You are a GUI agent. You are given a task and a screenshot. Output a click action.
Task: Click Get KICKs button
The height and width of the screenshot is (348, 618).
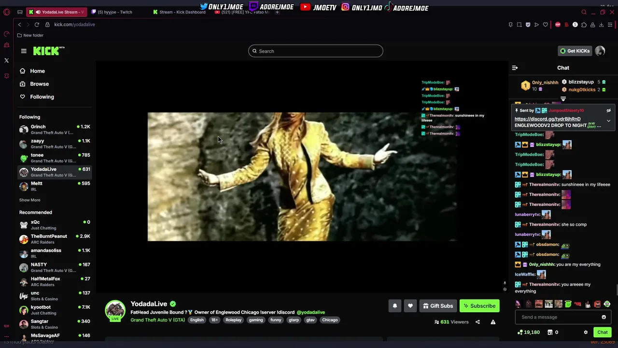click(575, 51)
